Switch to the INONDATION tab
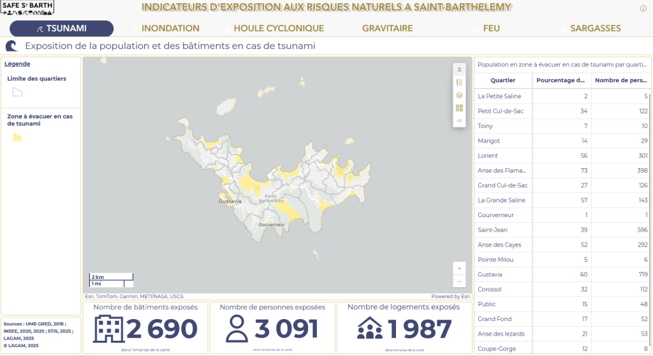This screenshot has width=653, height=356. click(170, 29)
